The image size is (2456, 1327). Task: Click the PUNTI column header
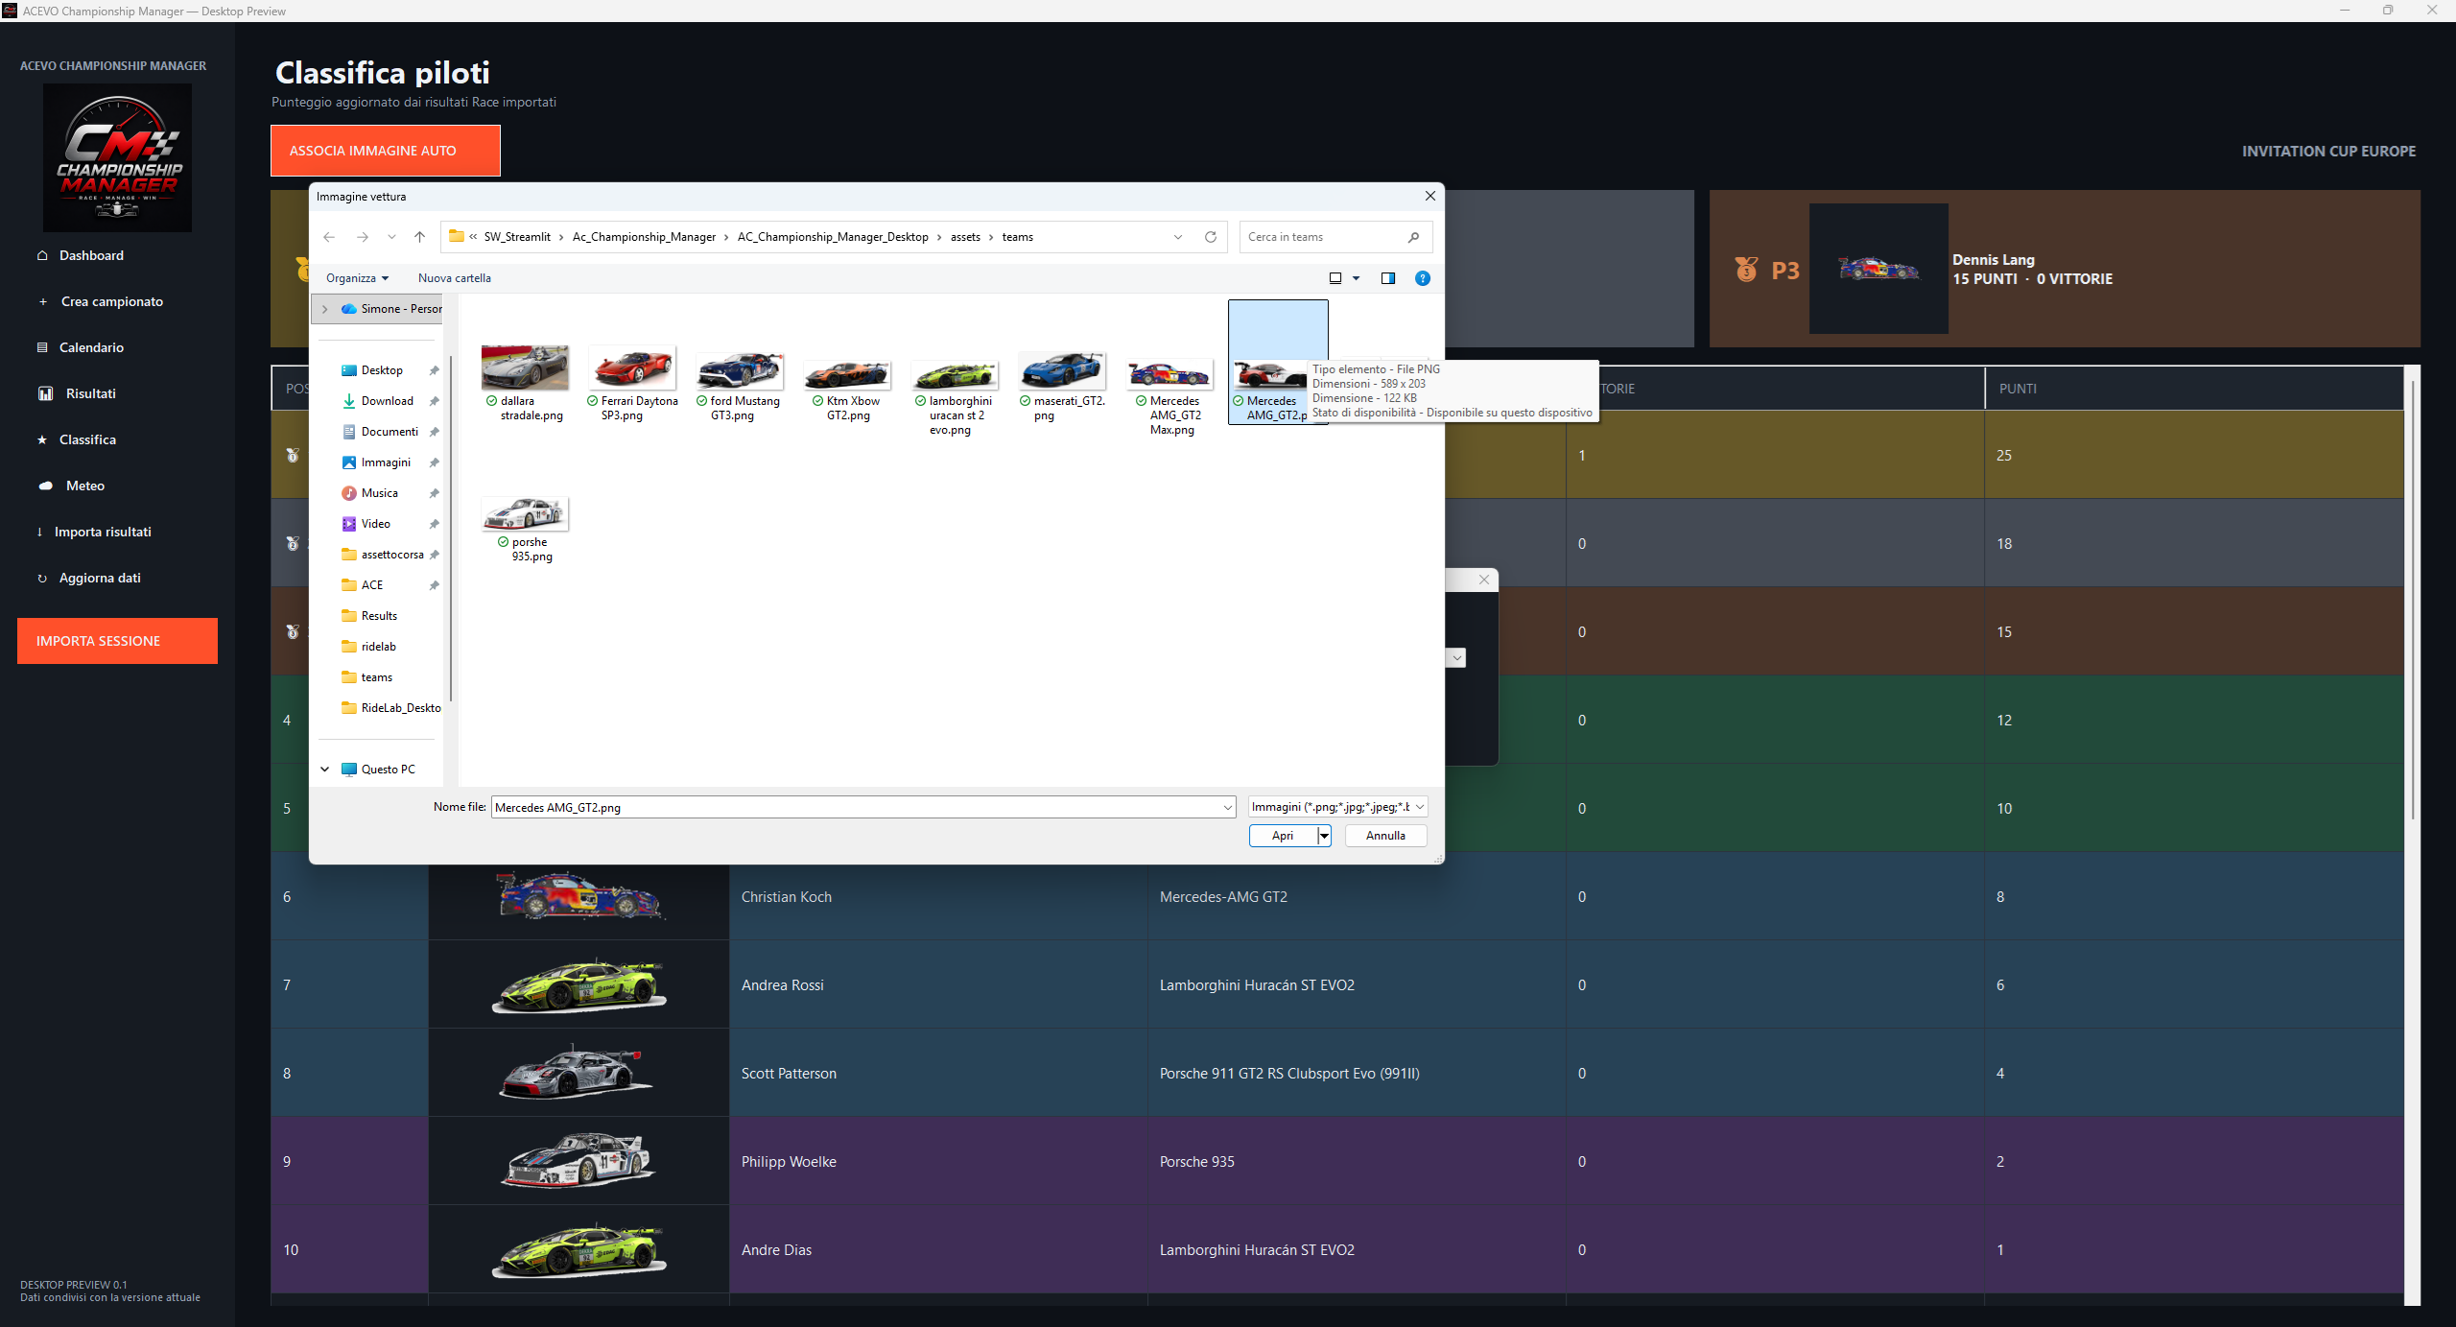coord(2018,389)
